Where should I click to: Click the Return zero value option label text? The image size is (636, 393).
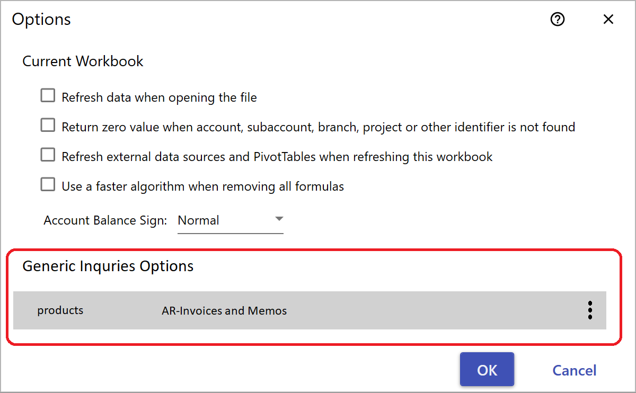(x=319, y=127)
